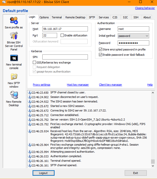Click the gssapi-keyex authentication checkbox

coord(34,72)
